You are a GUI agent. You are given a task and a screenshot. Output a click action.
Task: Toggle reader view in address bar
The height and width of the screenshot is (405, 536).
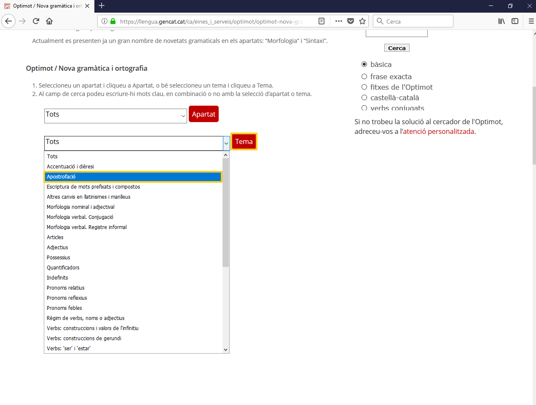click(322, 21)
